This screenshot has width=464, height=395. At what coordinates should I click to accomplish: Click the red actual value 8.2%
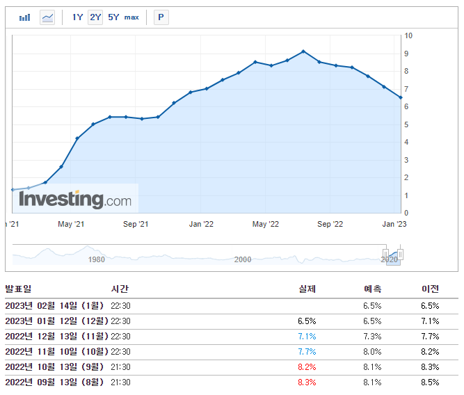[x=307, y=367]
